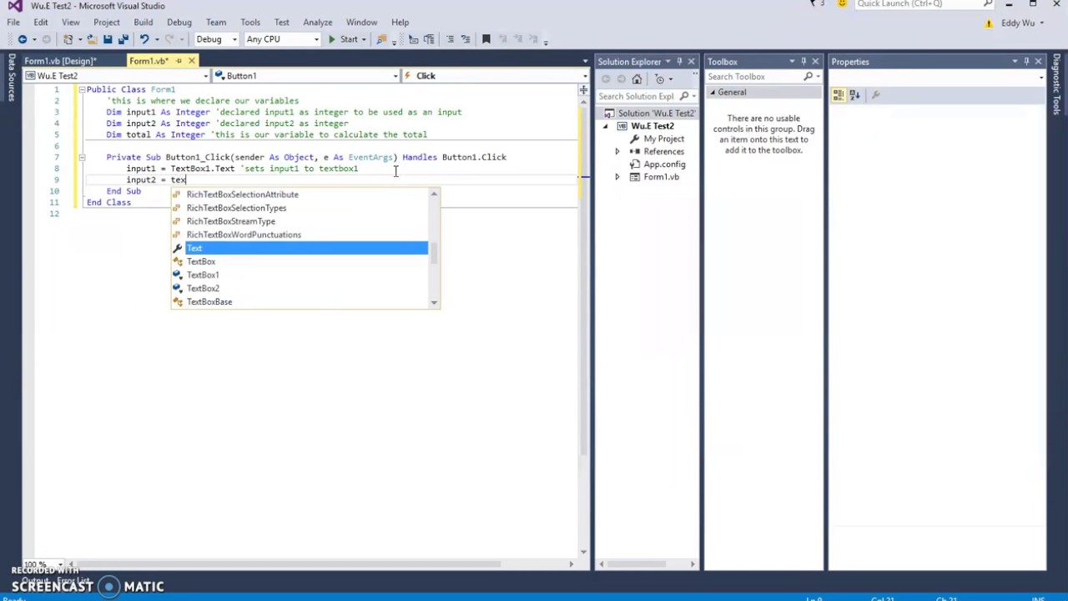The width and height of the screenshot is (1068, 601).
Task: Toggle a bookmark with the bookmark icon
Action: 486,39
